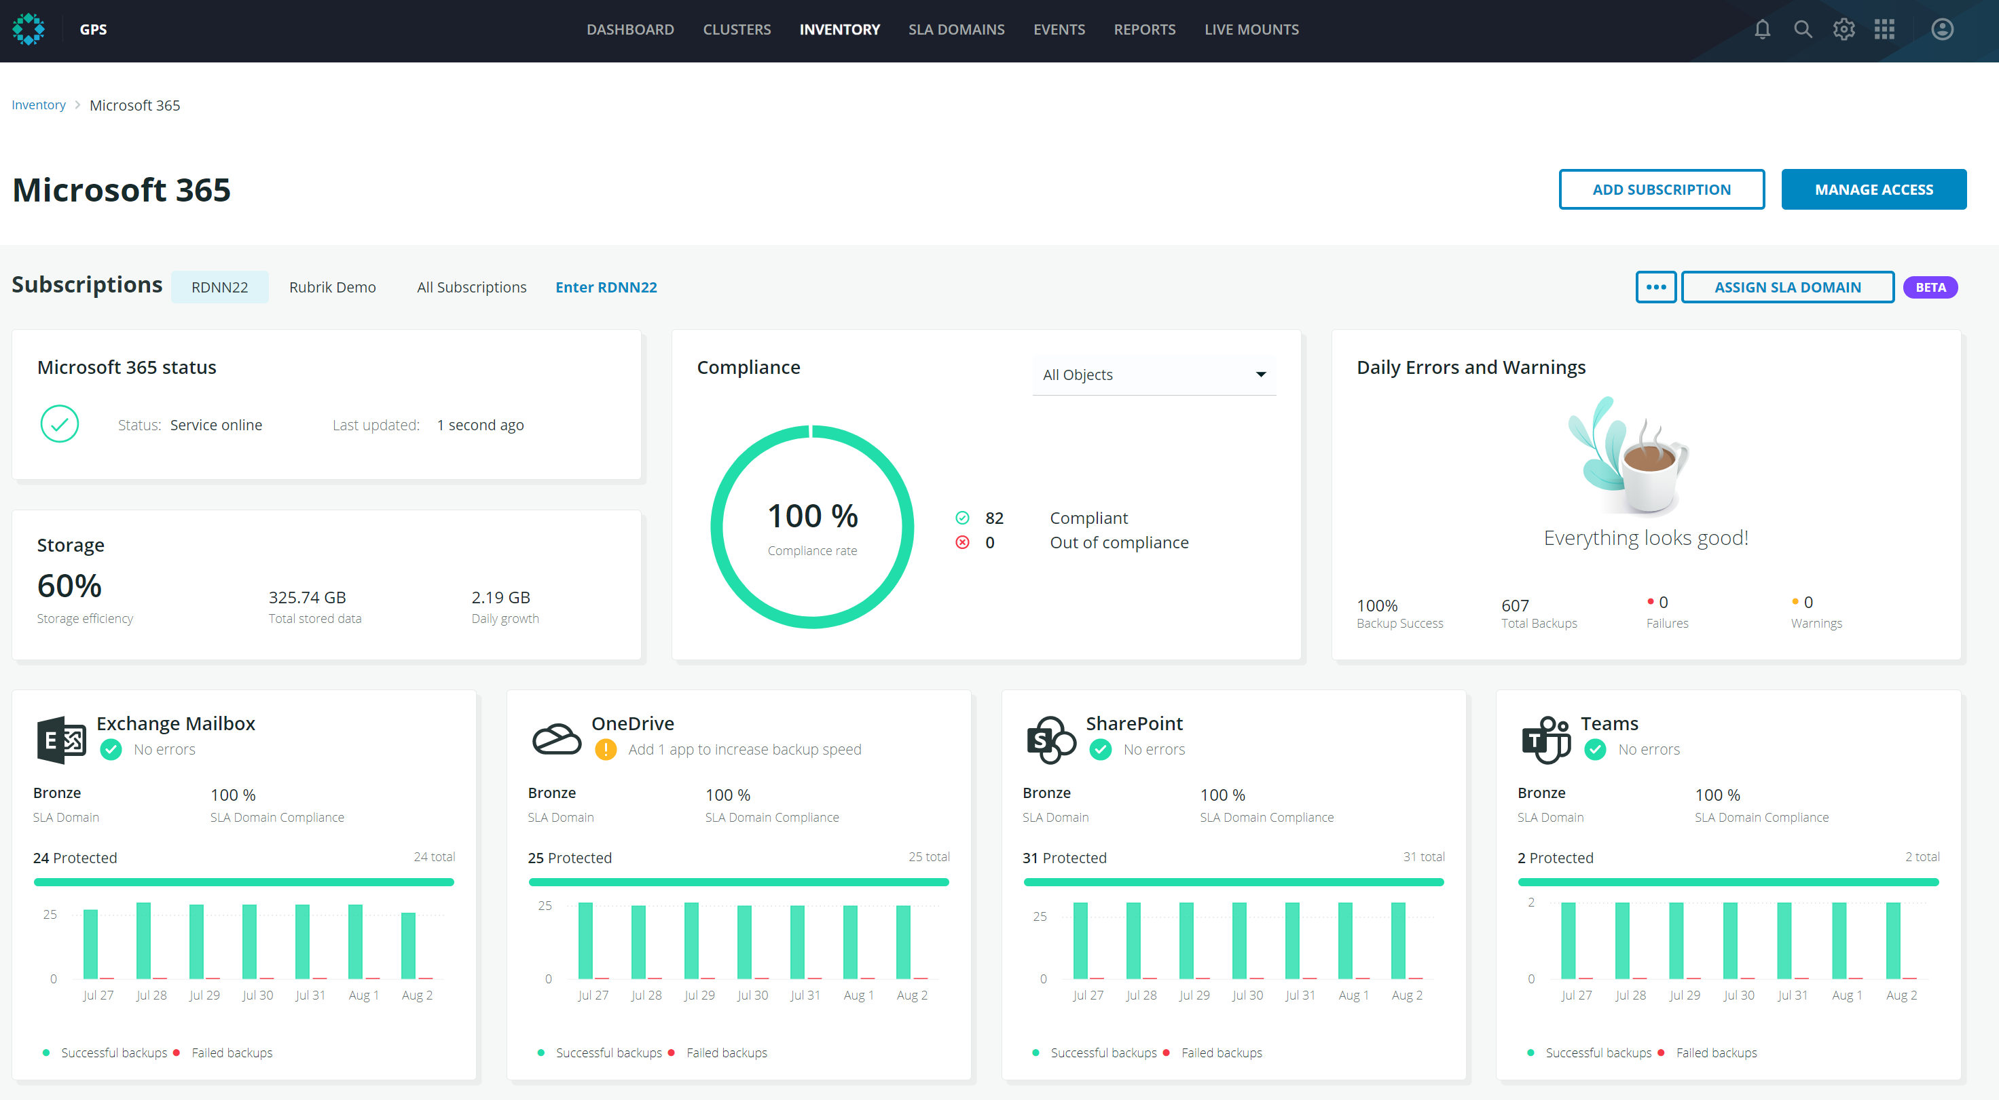Click the OneDrive warning status icon
1999x1100 pixels.
pyautogui.click(x=605, y=749)
